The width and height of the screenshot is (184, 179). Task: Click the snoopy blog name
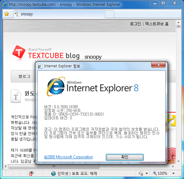pyautogui.click(x=93, y=57)
